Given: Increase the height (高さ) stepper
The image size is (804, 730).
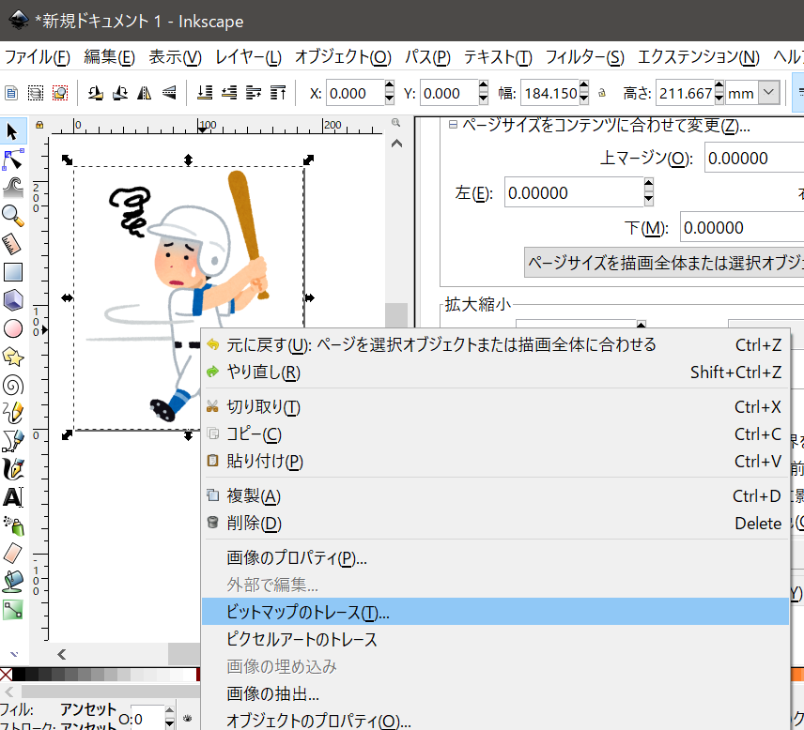Looking at the screenshot, I should (719, 86).
